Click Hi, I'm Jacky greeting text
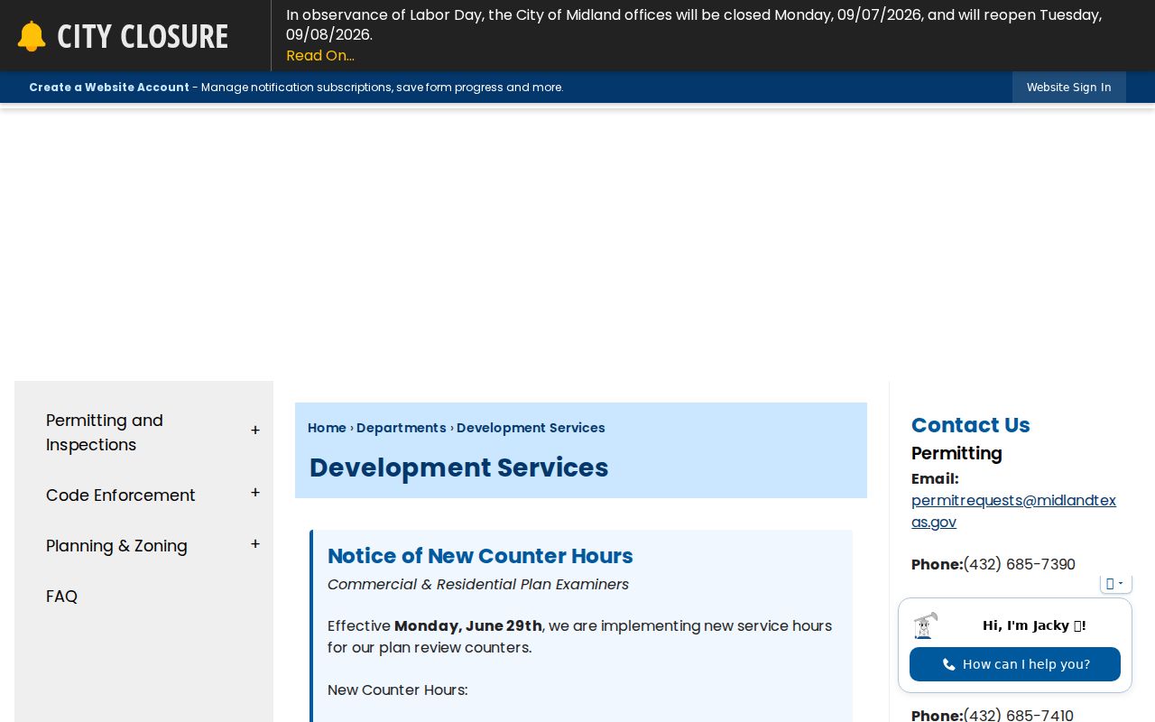 click(1034, 625)
